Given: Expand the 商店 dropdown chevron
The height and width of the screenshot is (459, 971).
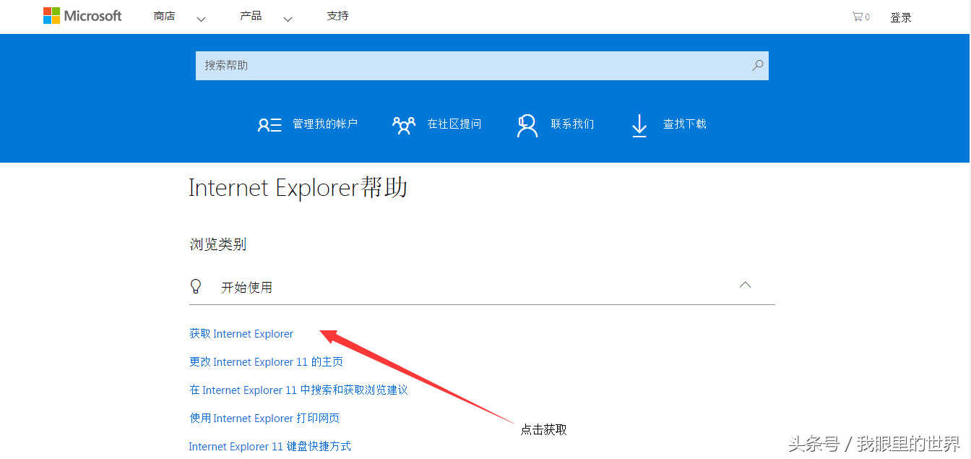Looking at the screenshot, I should click(201, 20).
